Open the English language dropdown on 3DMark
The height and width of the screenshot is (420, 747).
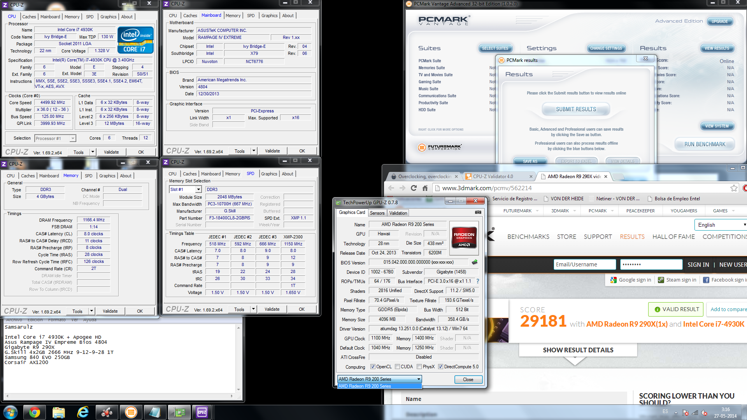tap(721, 225)
